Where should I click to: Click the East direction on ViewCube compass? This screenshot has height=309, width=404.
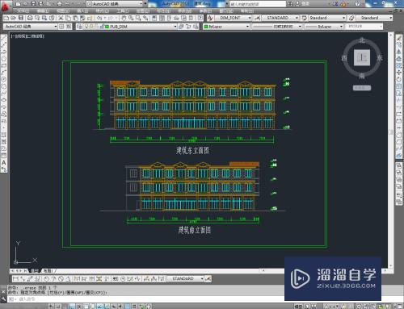(x=380, y=58)
